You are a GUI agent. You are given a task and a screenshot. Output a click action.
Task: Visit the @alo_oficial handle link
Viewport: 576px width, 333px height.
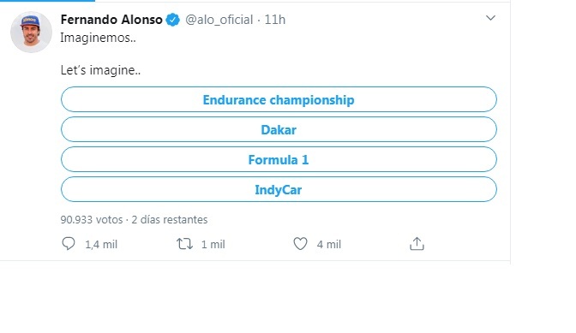click(x=219, y=20)
